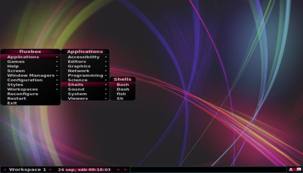Click the eject icon in system tray

tap(291, 169)
